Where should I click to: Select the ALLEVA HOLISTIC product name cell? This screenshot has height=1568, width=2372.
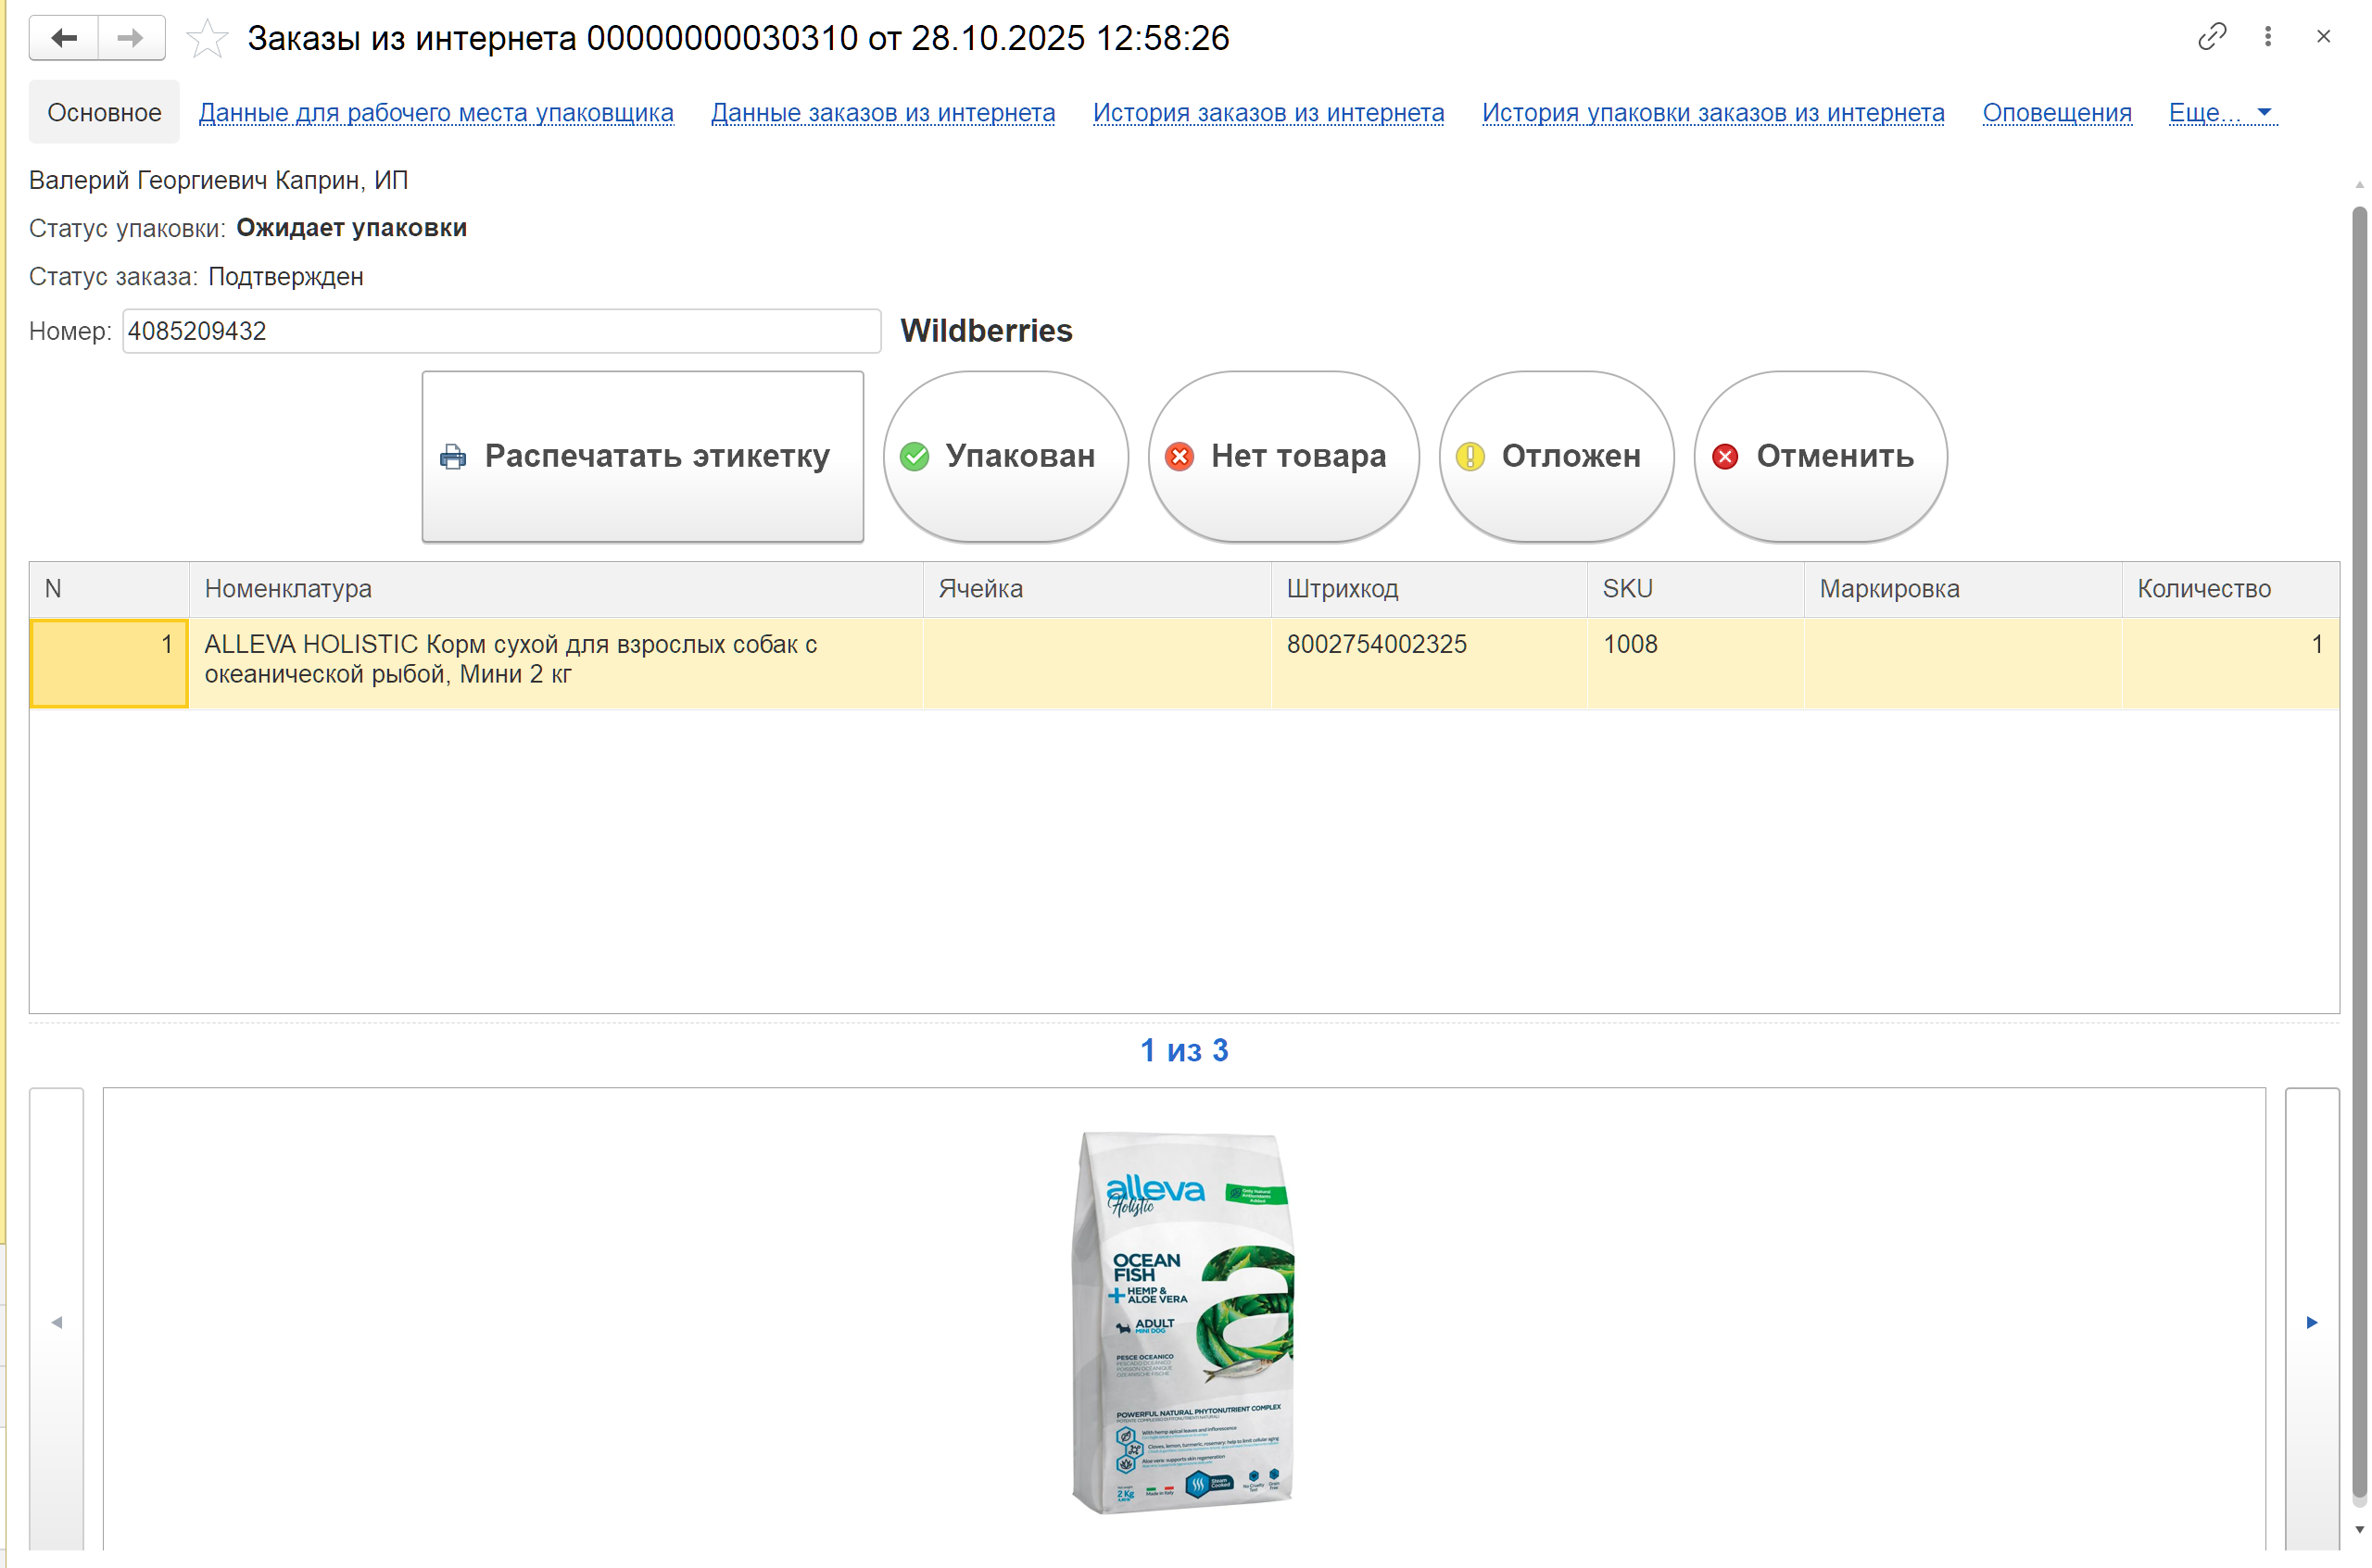[x=555, y=663]
